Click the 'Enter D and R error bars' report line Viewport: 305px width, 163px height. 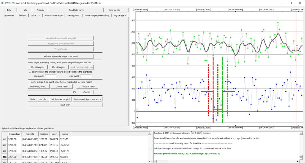click(x=207, y=138)
